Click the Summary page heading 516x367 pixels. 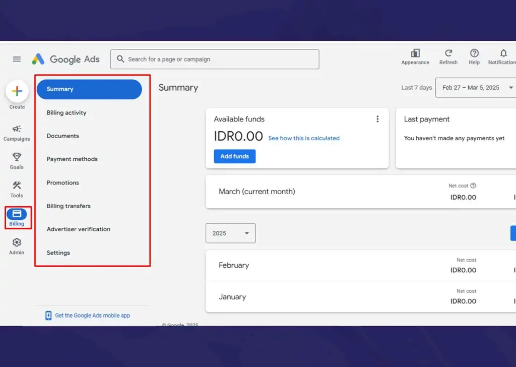tap(178, 88)
